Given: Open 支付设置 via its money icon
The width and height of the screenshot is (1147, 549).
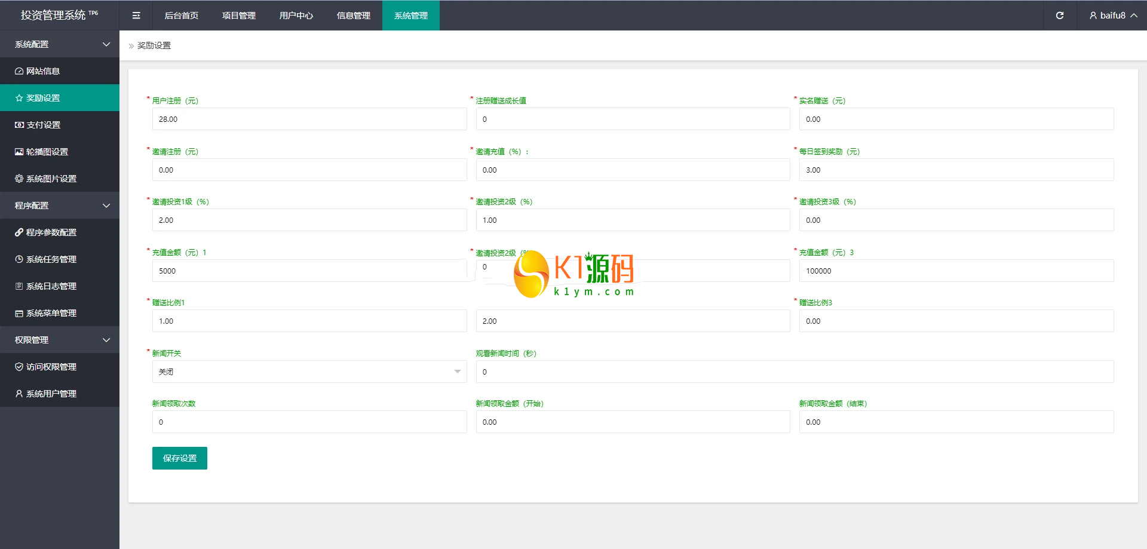Looking at the screenshot, I should pos(19,125).
